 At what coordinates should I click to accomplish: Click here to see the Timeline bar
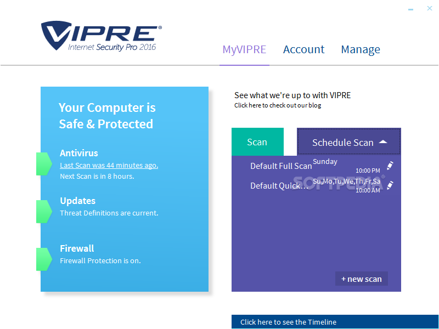(x=335, y=322)
